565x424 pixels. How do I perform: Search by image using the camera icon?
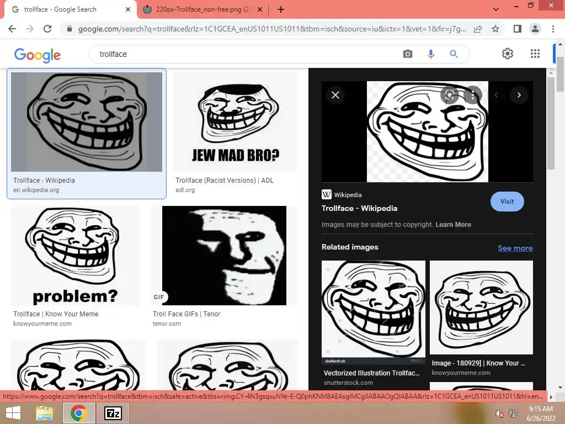(x=408, y=54)
